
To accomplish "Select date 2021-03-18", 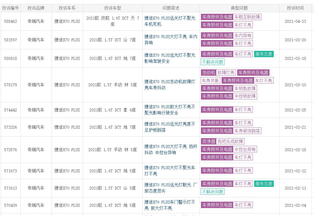I will pyautogui.click(x=295, y=58).
